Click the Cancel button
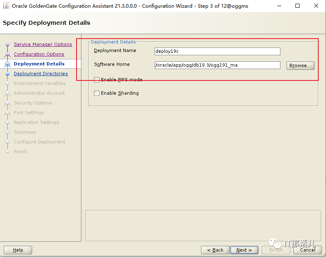Viewport: 326px width, 258px height. coord(308,250)
